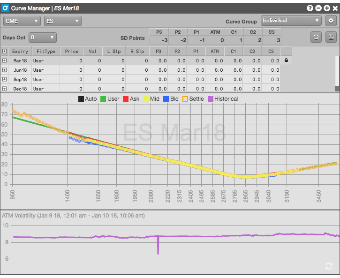340x278 pixels.
Task: Open settings gear next to Curve Group
Action: coord(331,21)
